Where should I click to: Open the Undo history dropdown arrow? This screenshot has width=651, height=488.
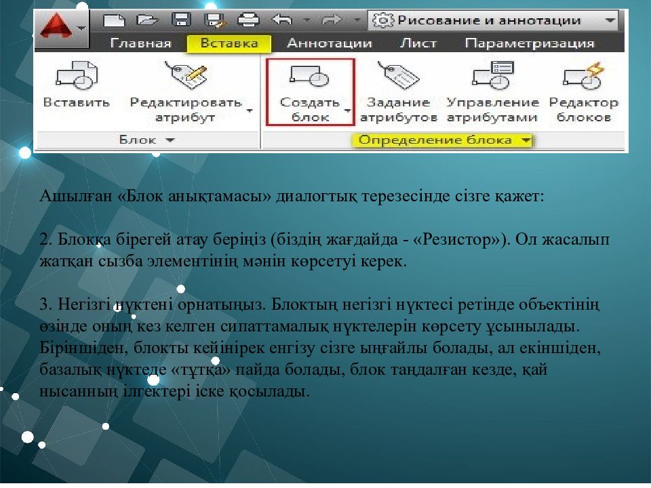pyautogui.click(x=307, y=20)
